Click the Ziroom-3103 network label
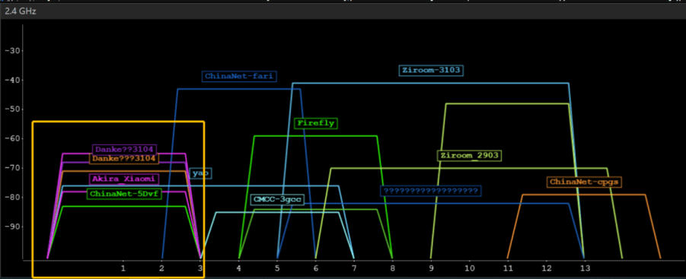The image size is (686, 279). point(431,70)
